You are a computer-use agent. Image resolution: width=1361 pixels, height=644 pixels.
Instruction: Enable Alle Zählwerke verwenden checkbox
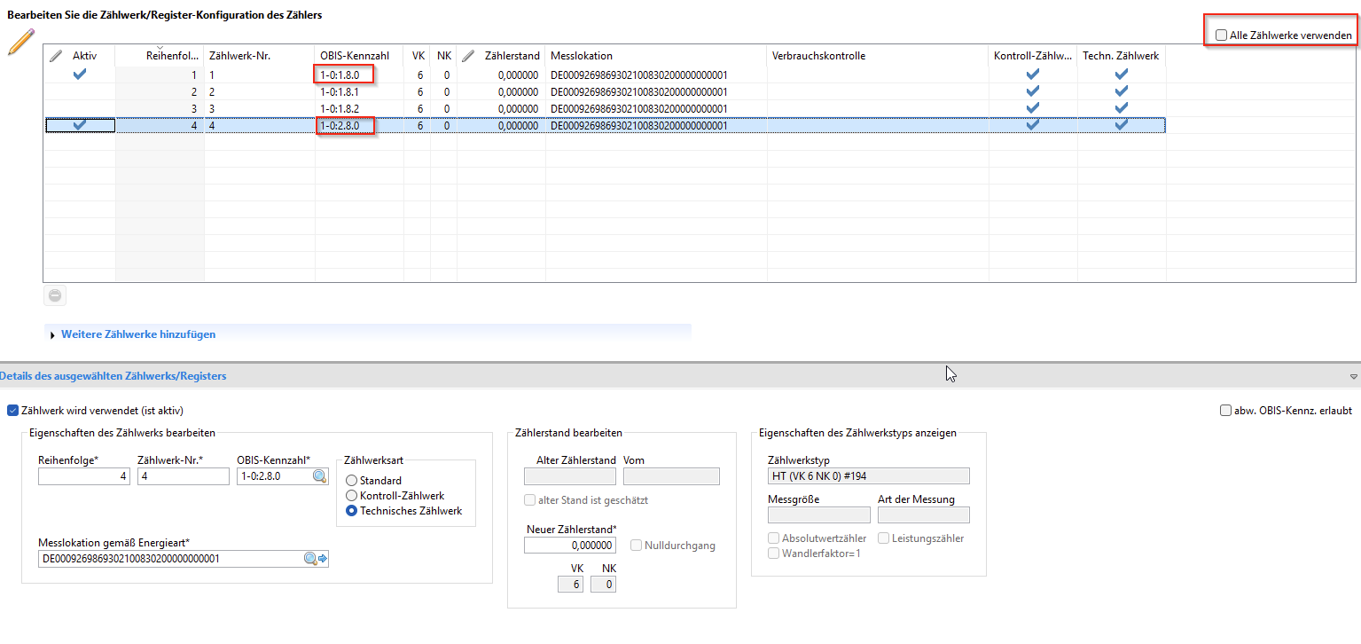point(1222,35)
